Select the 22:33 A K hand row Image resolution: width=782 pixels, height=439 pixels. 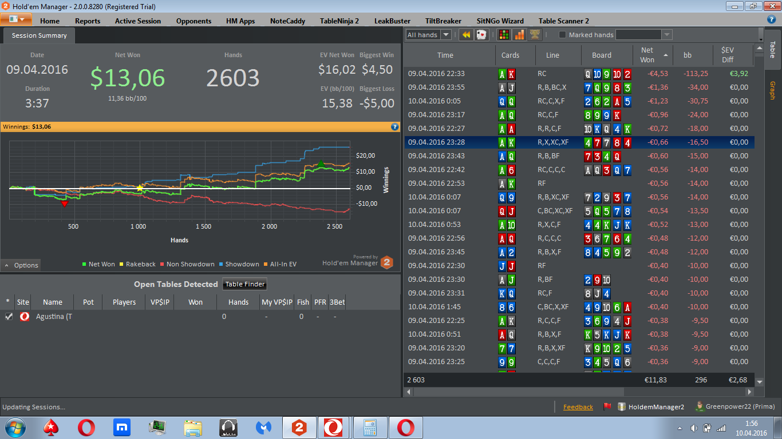pos(579,74)
